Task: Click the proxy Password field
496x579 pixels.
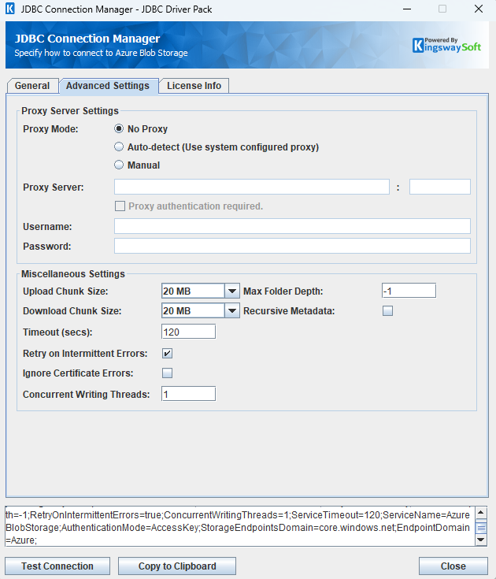Action: [292, 246]
